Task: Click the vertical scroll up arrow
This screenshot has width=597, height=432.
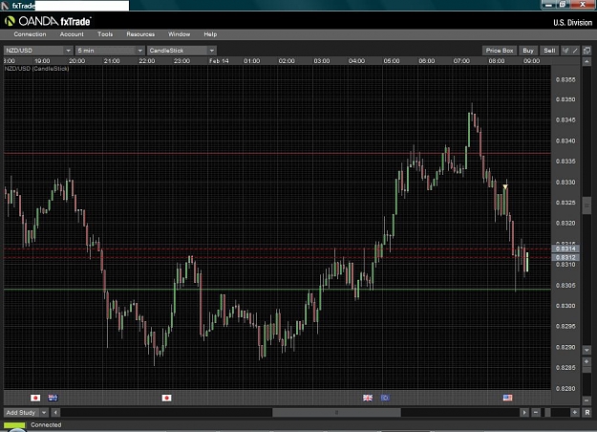Action: click(x=586, y=61)
